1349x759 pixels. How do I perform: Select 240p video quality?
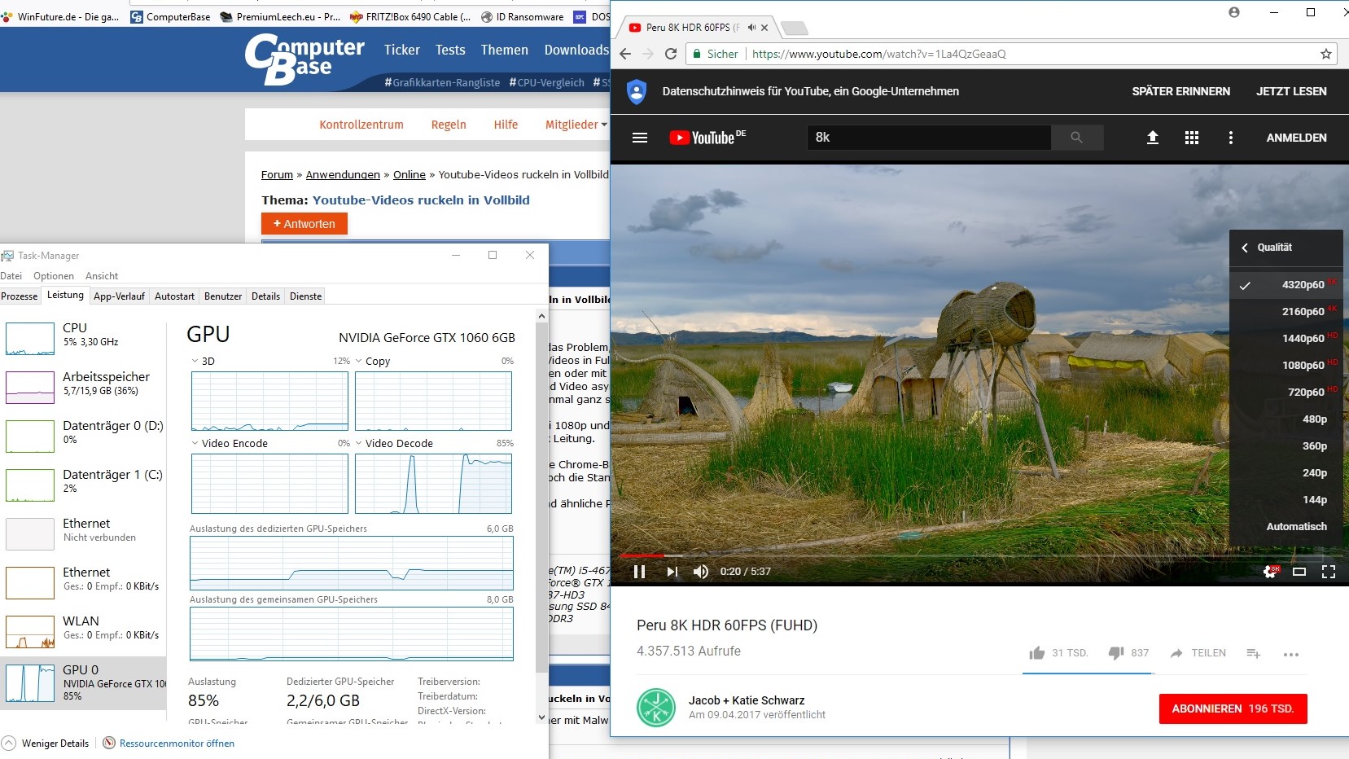pyautogui.click(x=1286, y=473)
